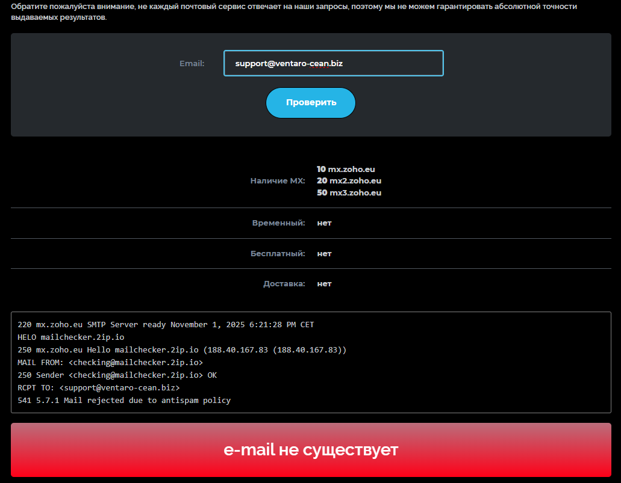Select the mx2.zoho.eu priority 20 record
The width and height of the screenshot is (621, 483).
point(349,180)
